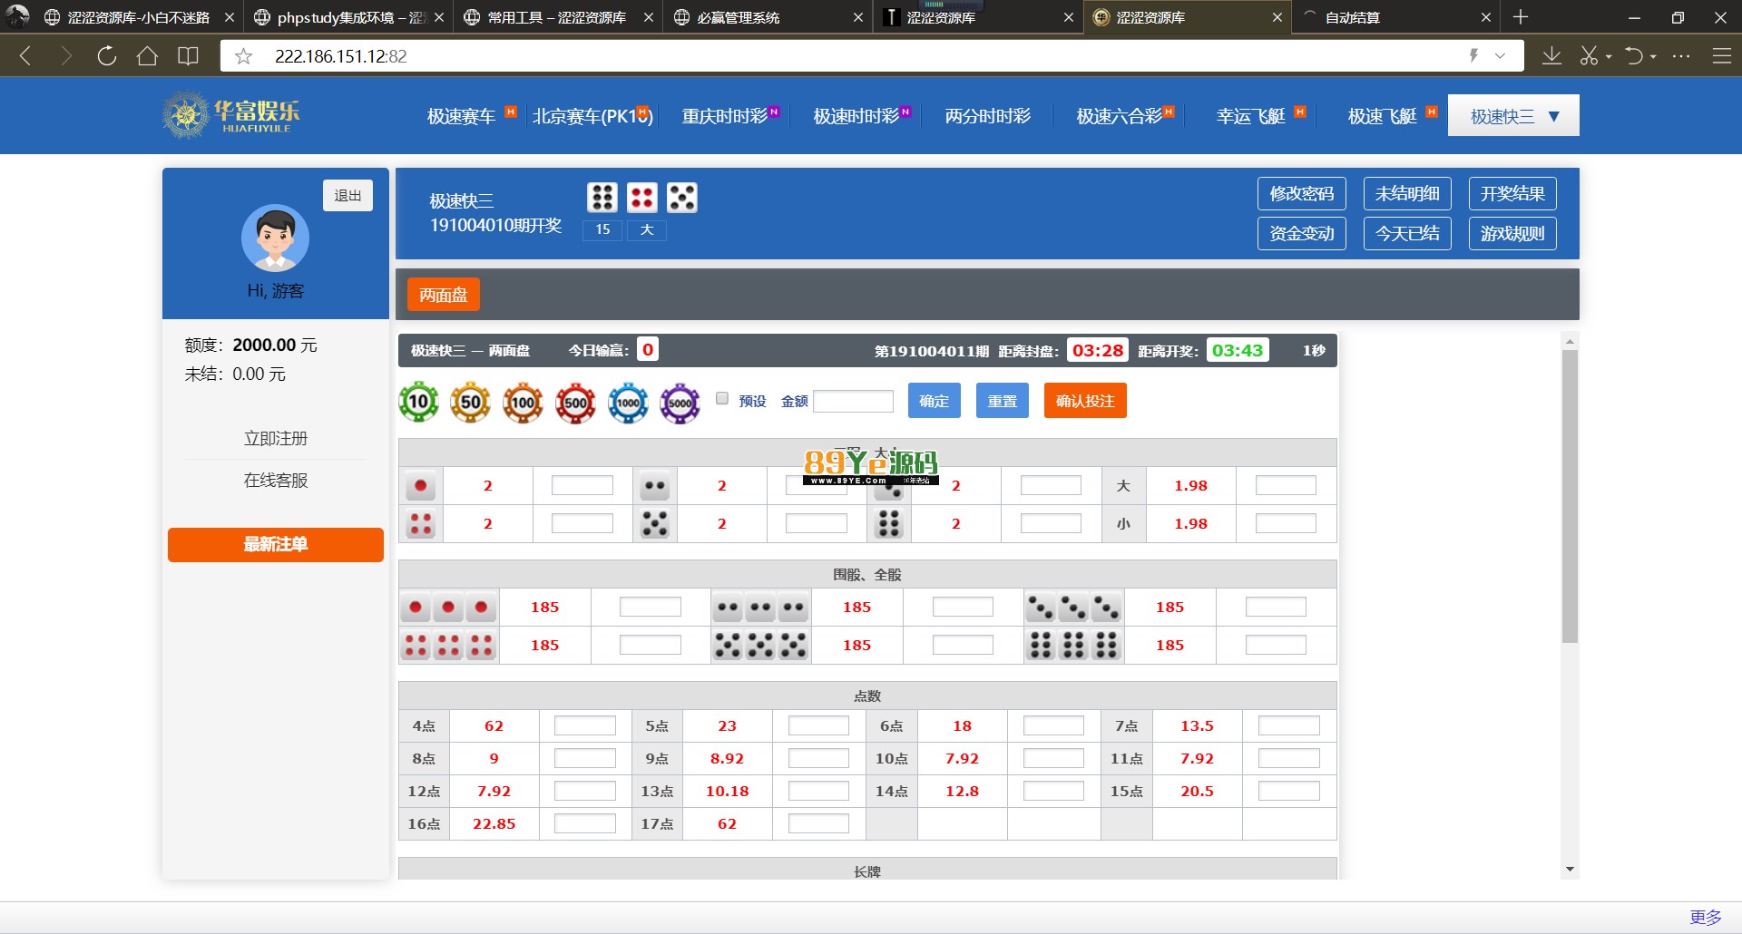Click the triple-five dice icon
This screenshot has height=934, width=1742.
click(x=760, y=645)
